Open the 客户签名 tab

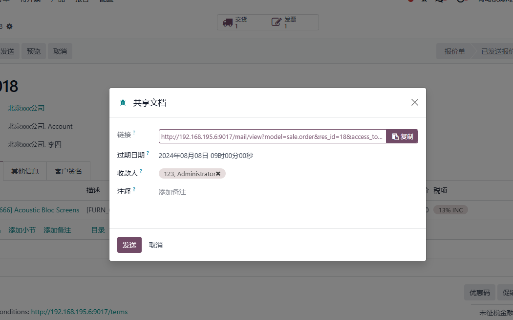[68, 171]
